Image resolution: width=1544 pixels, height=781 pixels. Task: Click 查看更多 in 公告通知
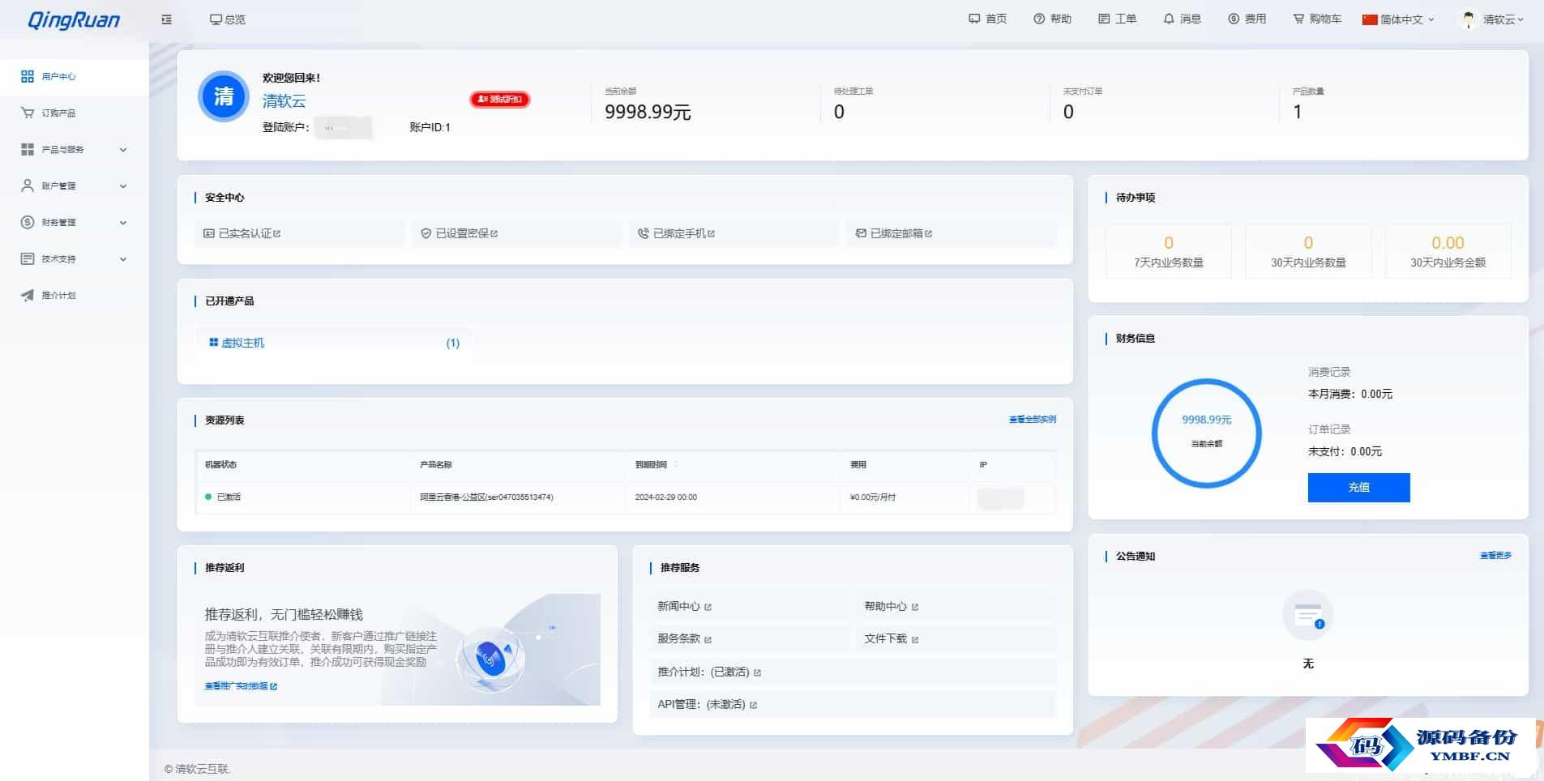tap(1495, 556)
